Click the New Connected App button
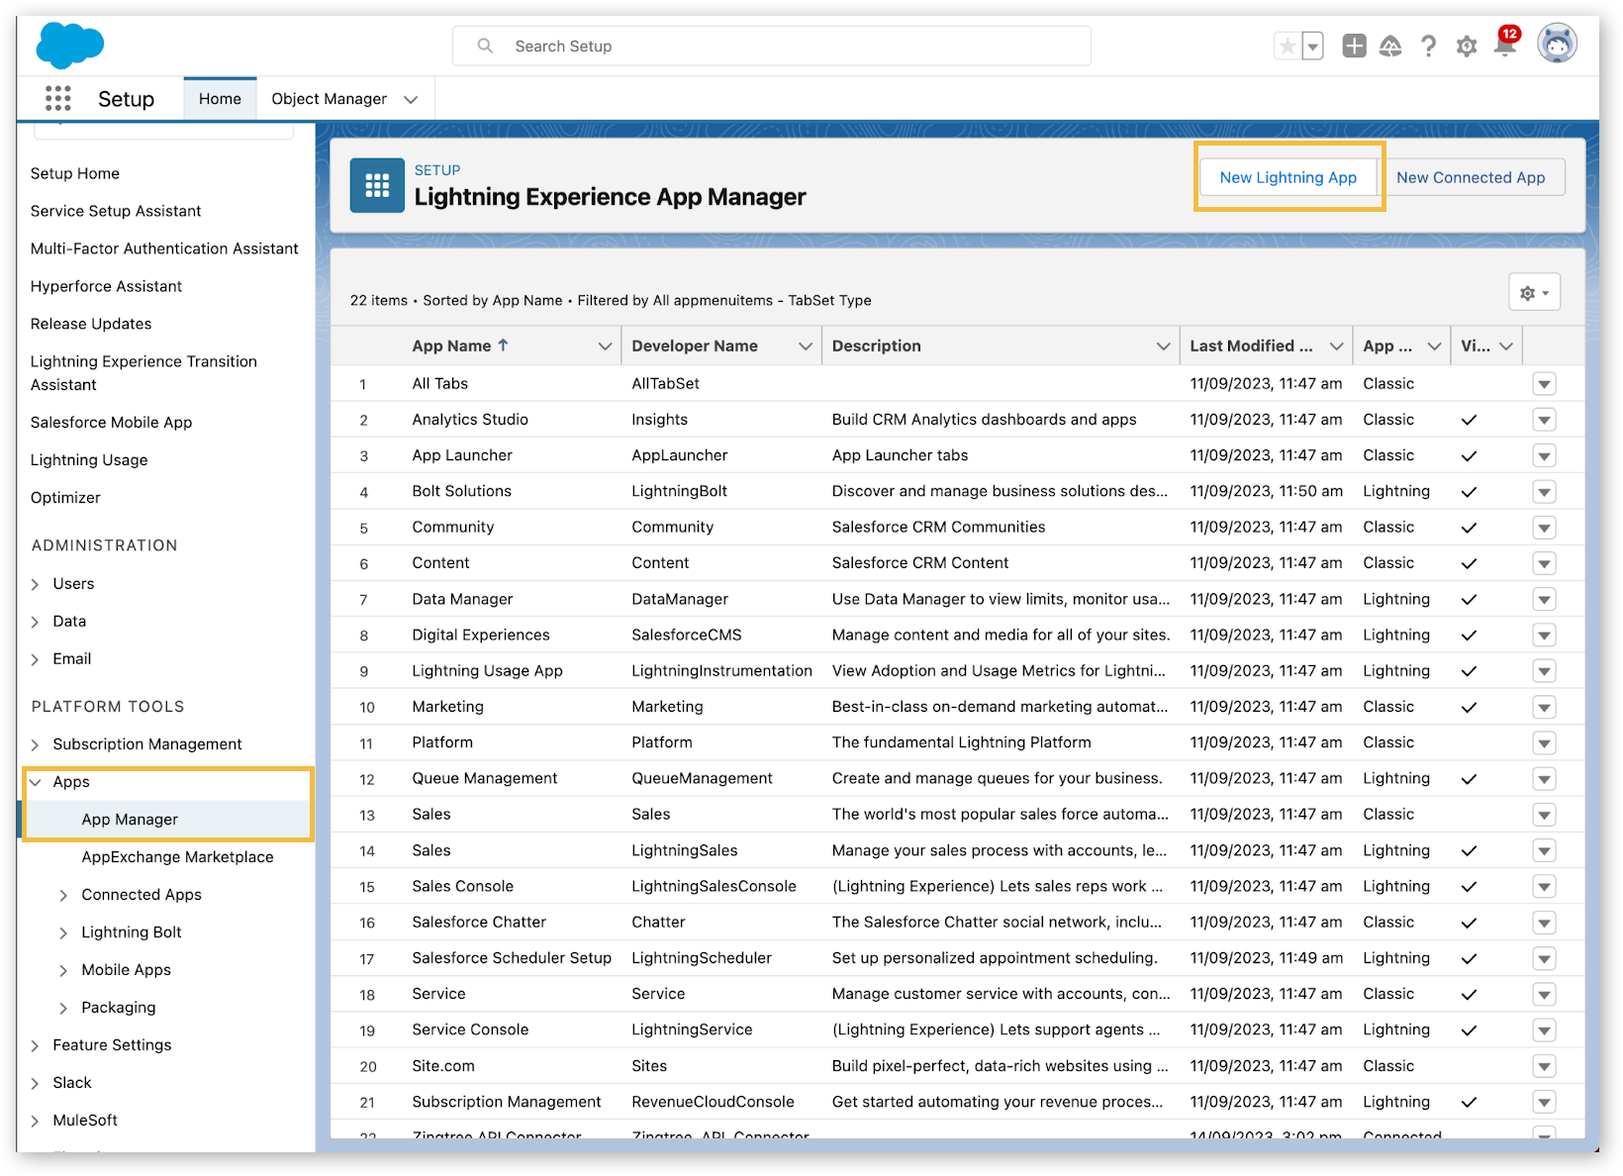1623x1176 pixels. tap(1471, 177)
